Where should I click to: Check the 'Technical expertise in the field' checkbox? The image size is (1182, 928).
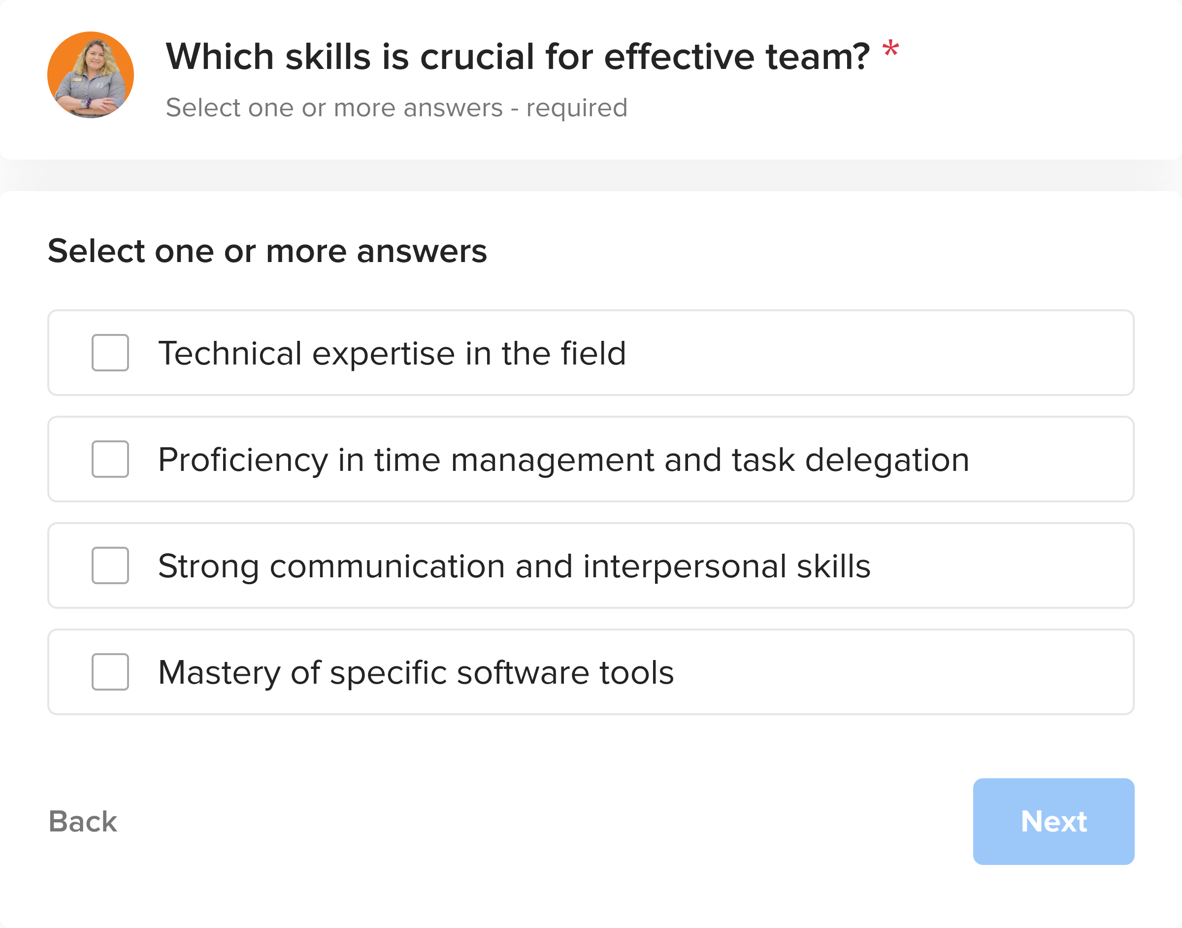click(x=110, y=354)
